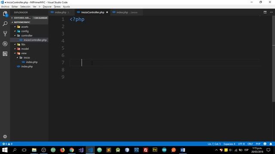Open the Extensions view

pyautogui.click(x=5, y=53)
